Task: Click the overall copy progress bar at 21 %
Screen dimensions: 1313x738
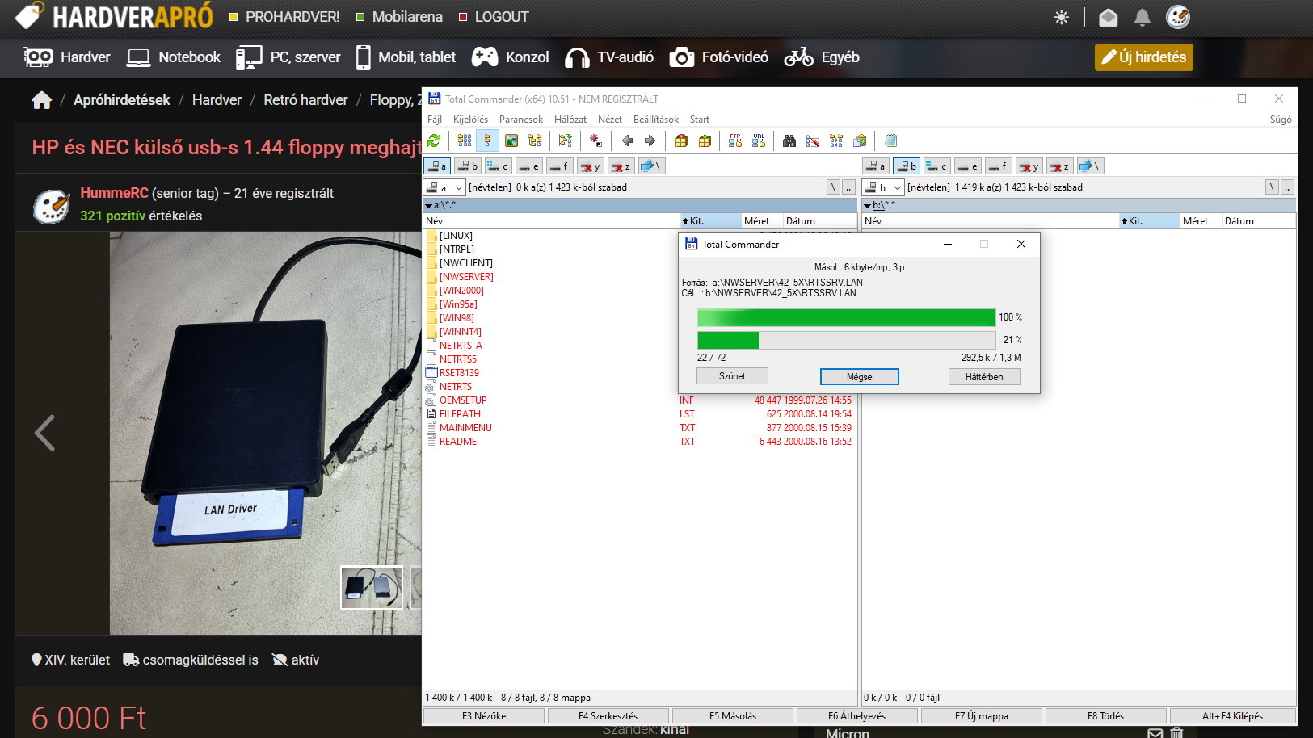Action: click(847, 340)
